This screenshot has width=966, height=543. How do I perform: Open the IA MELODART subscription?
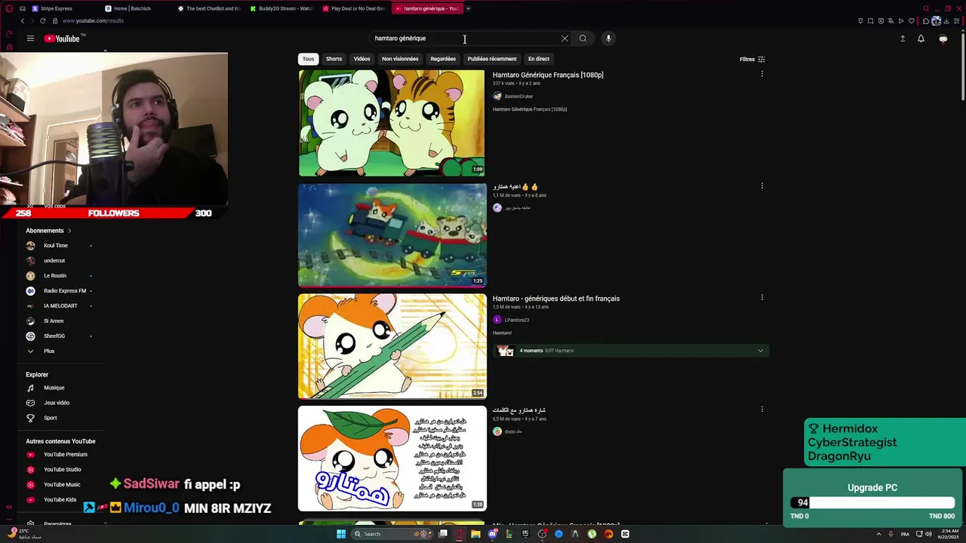tap(59, 306)
